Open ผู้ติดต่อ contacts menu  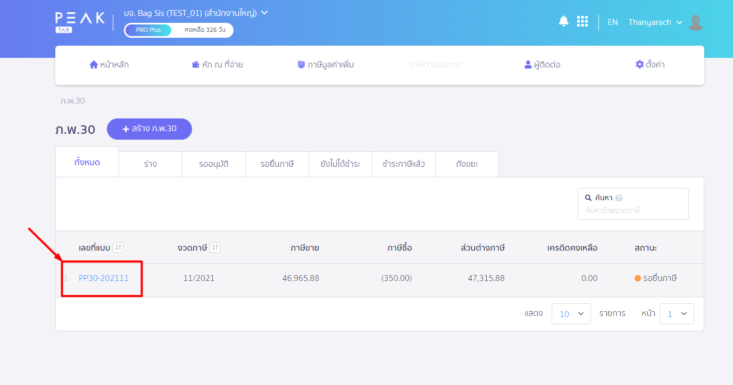point(542,65)
